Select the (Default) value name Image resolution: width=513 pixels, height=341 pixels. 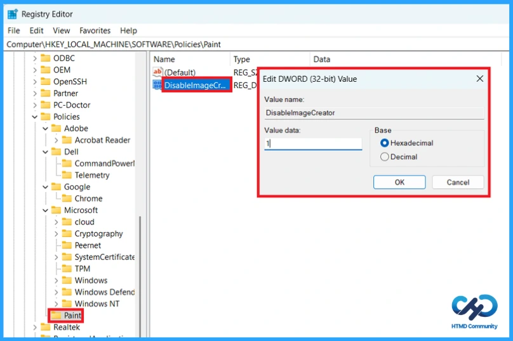[180, 72]
